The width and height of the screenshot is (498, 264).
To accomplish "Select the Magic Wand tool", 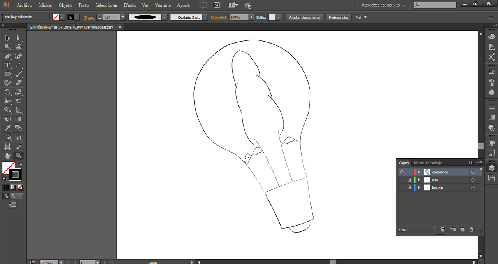I will [7, 47].
